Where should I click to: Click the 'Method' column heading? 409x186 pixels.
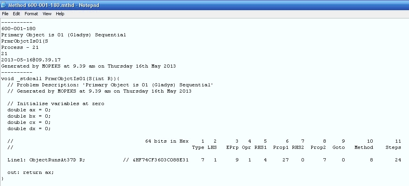coord(364,147)
